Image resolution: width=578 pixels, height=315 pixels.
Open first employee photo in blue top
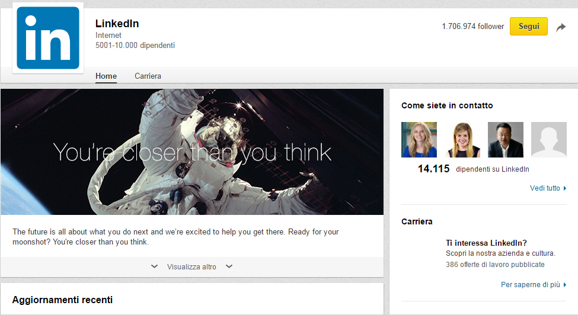click(x=419, y=140)
